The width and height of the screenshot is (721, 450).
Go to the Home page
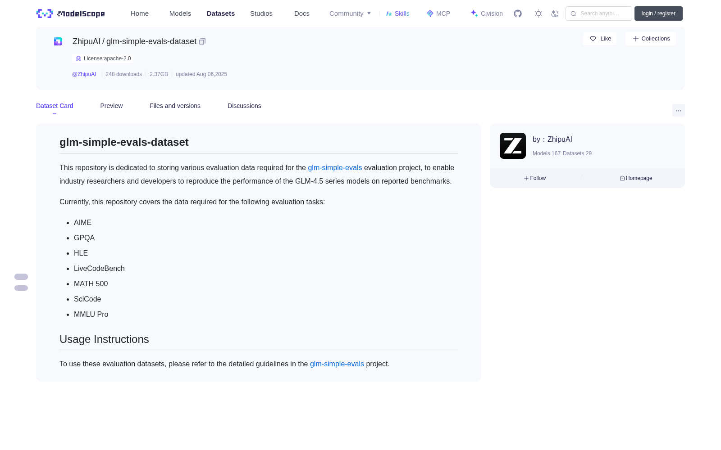(x=140, y=13)
